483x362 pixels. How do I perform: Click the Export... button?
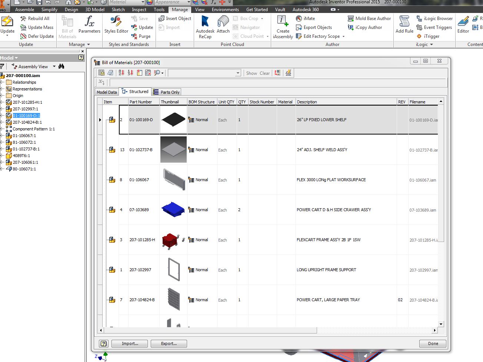coord(169,343)
